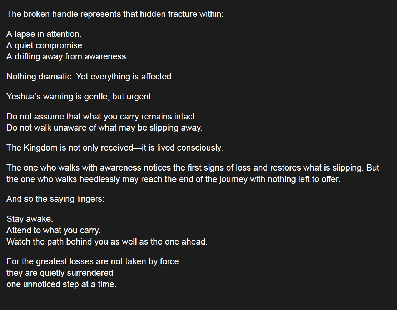The image size is (397, 310).
Task: Click the line "For the greatest losses"
Action: click(x=97, y=262)
